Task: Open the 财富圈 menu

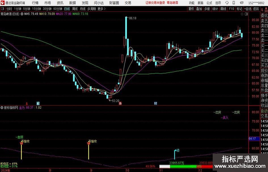Action: pyautogui.click(x=114, y=3)
